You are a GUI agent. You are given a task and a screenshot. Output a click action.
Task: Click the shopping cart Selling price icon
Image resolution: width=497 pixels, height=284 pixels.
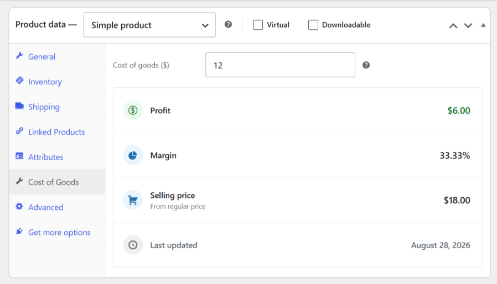[x=133, y=200]
